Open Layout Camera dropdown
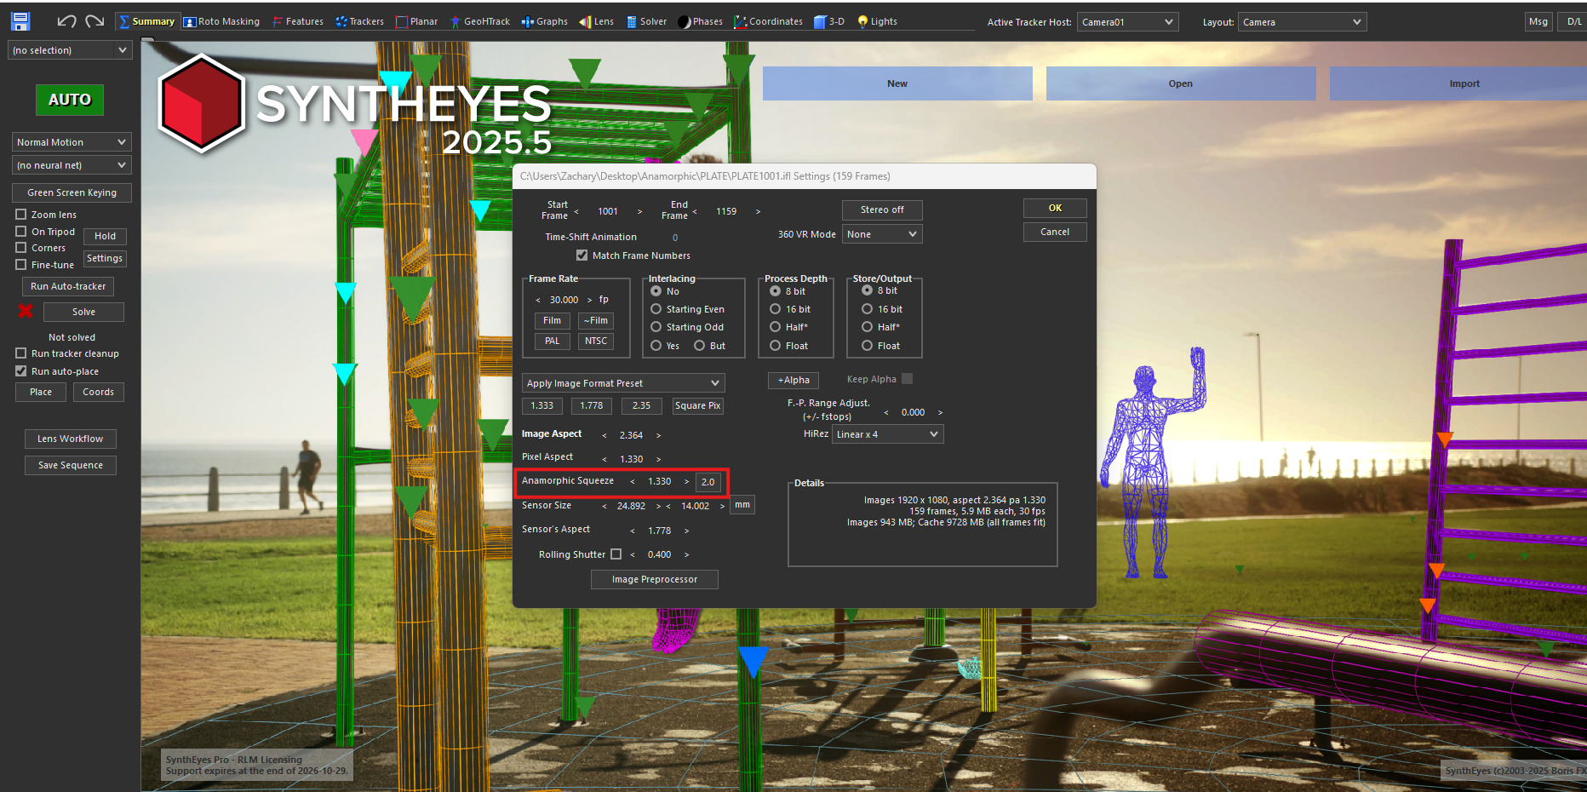 point(1302,22)
